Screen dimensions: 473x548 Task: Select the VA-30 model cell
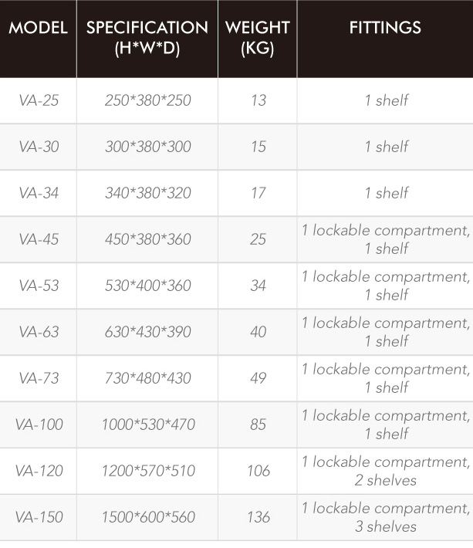coord(39,147)
